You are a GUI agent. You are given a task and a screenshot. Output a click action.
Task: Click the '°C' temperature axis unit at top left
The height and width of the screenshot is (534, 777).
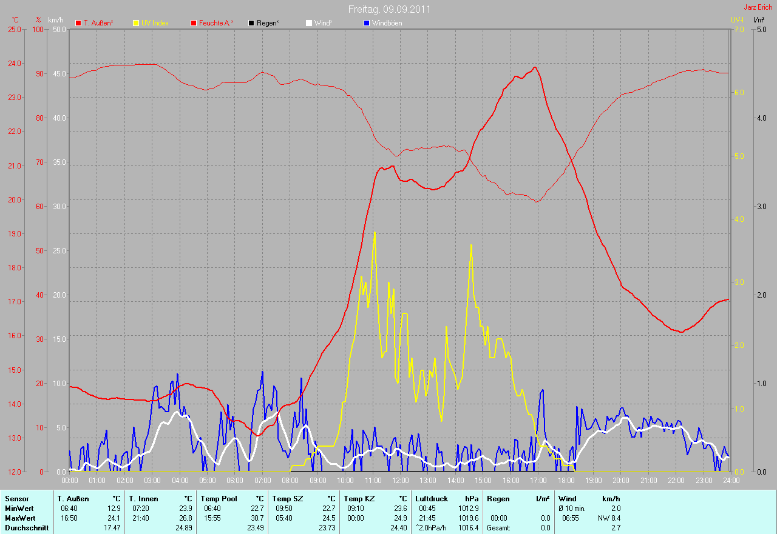(x=15, y=20)
